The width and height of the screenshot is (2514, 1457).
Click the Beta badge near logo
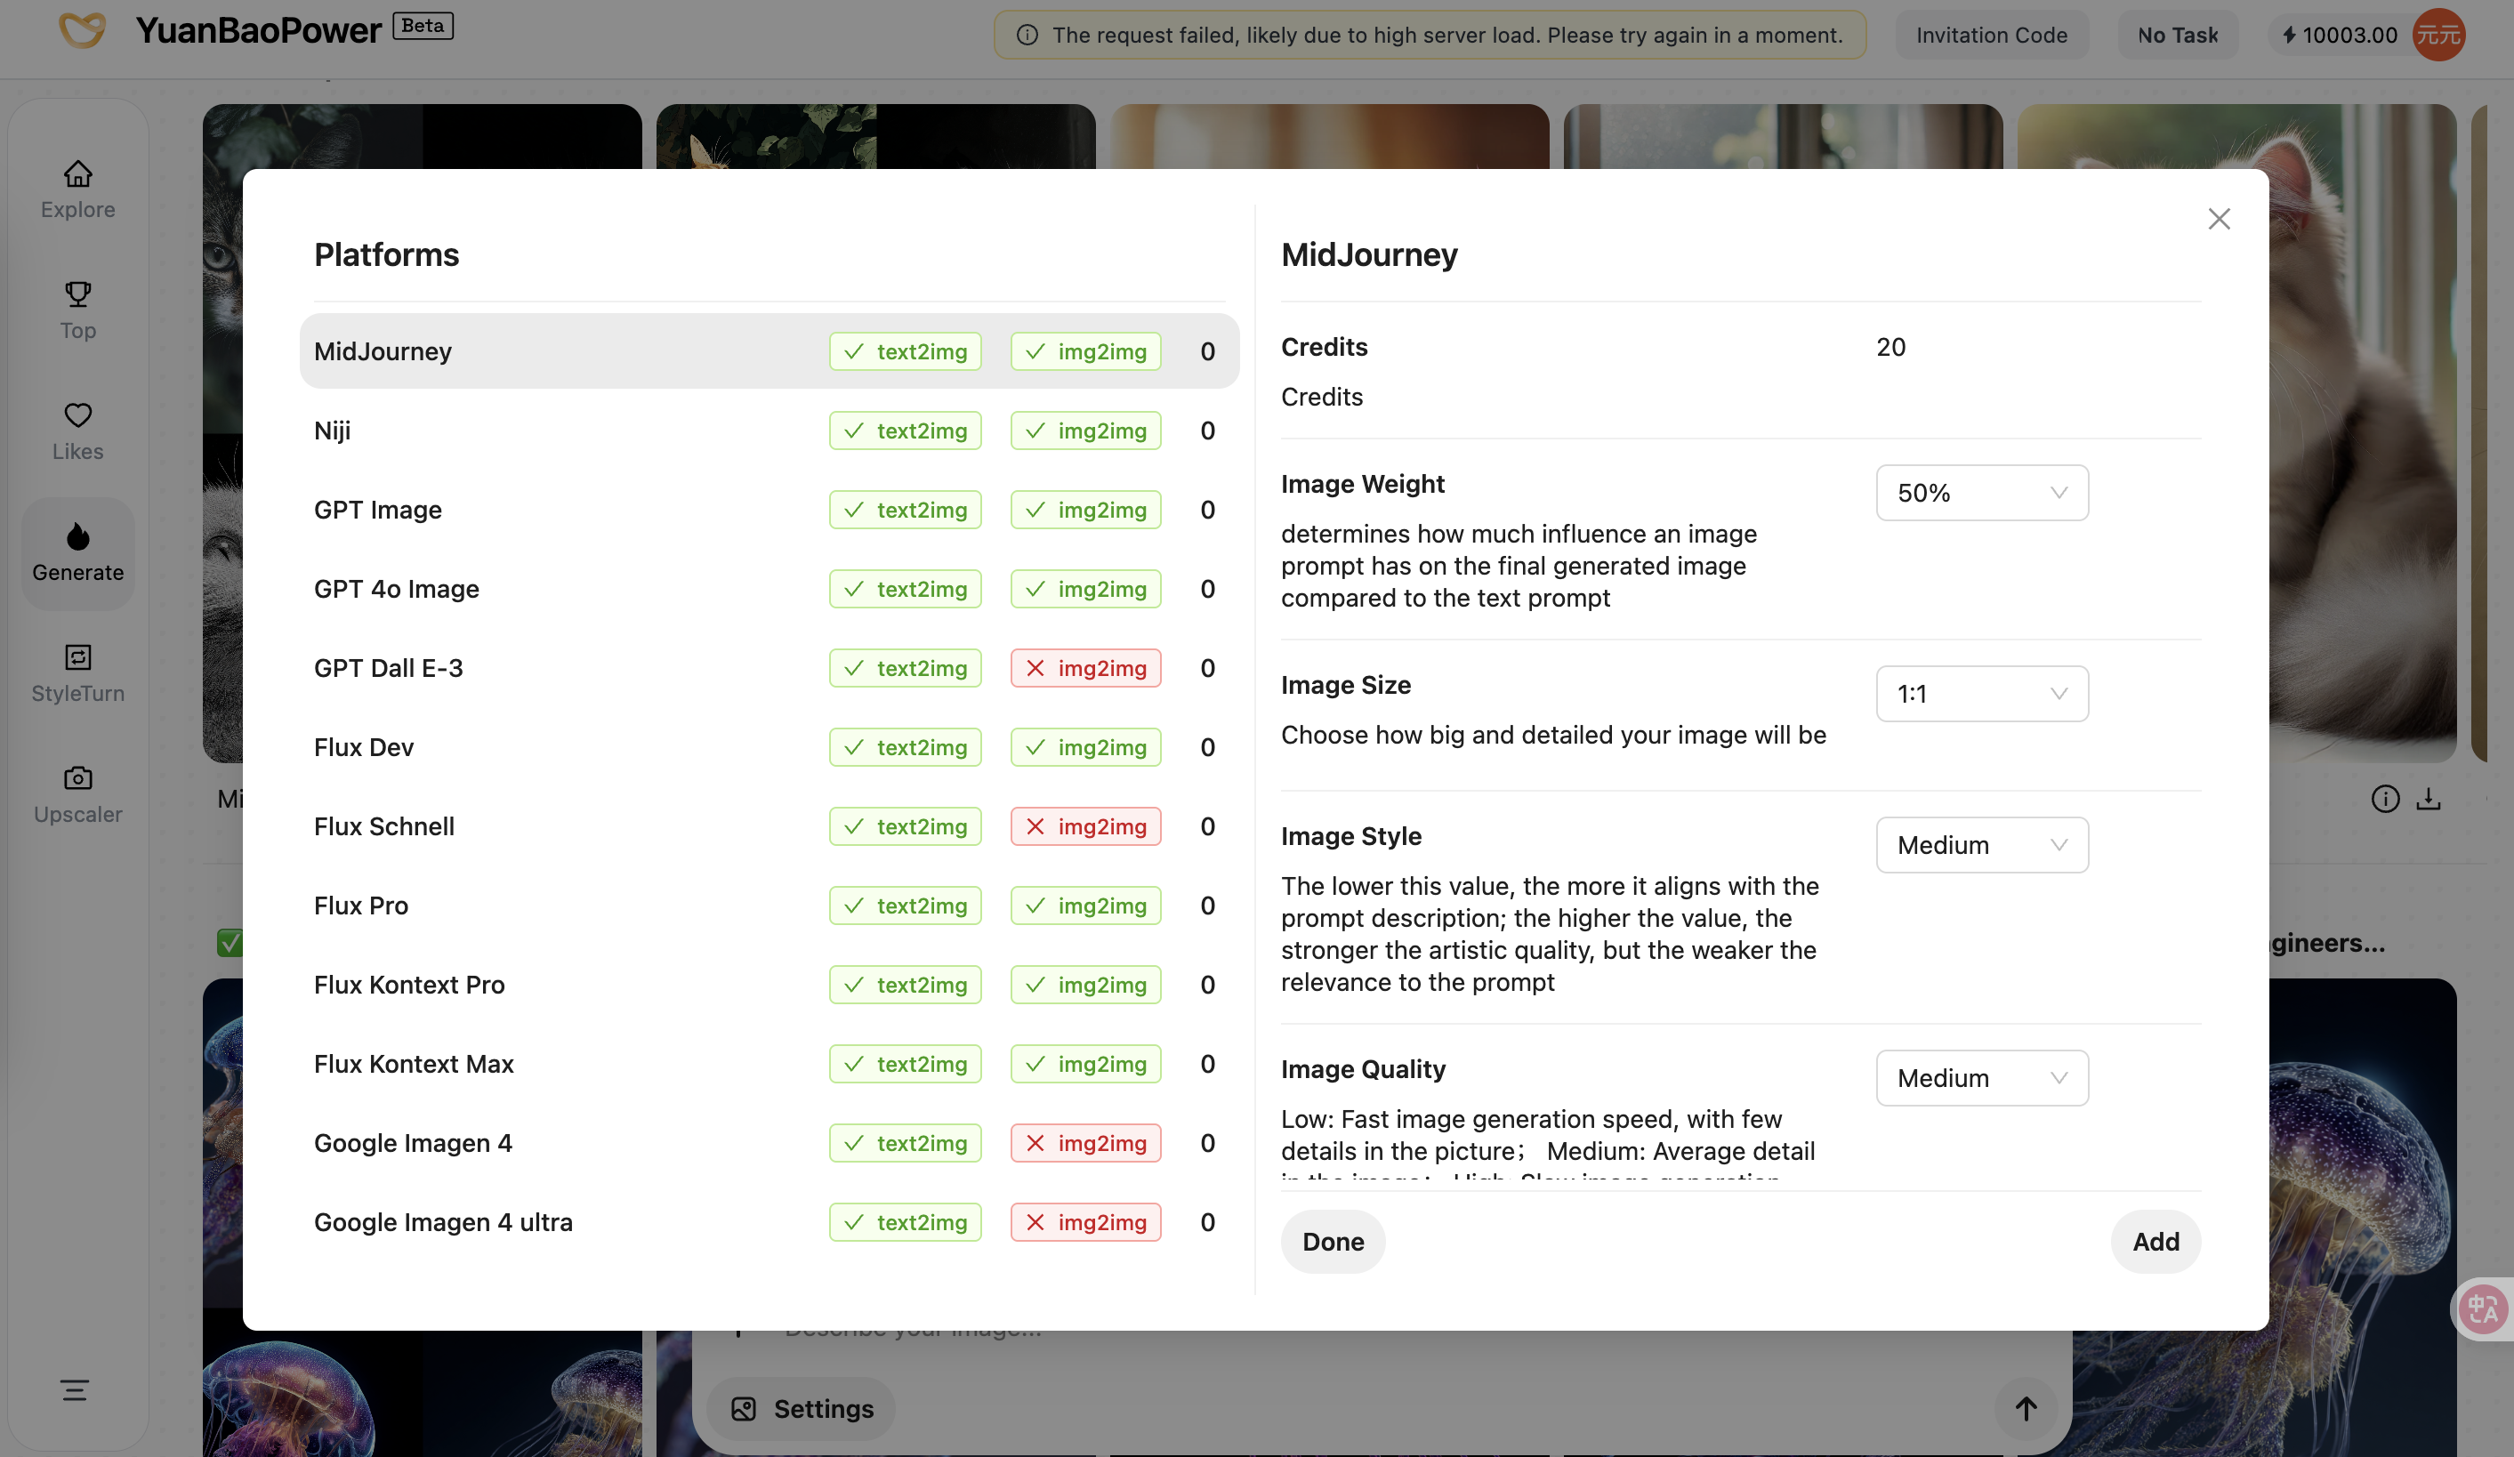coord(422,26)
